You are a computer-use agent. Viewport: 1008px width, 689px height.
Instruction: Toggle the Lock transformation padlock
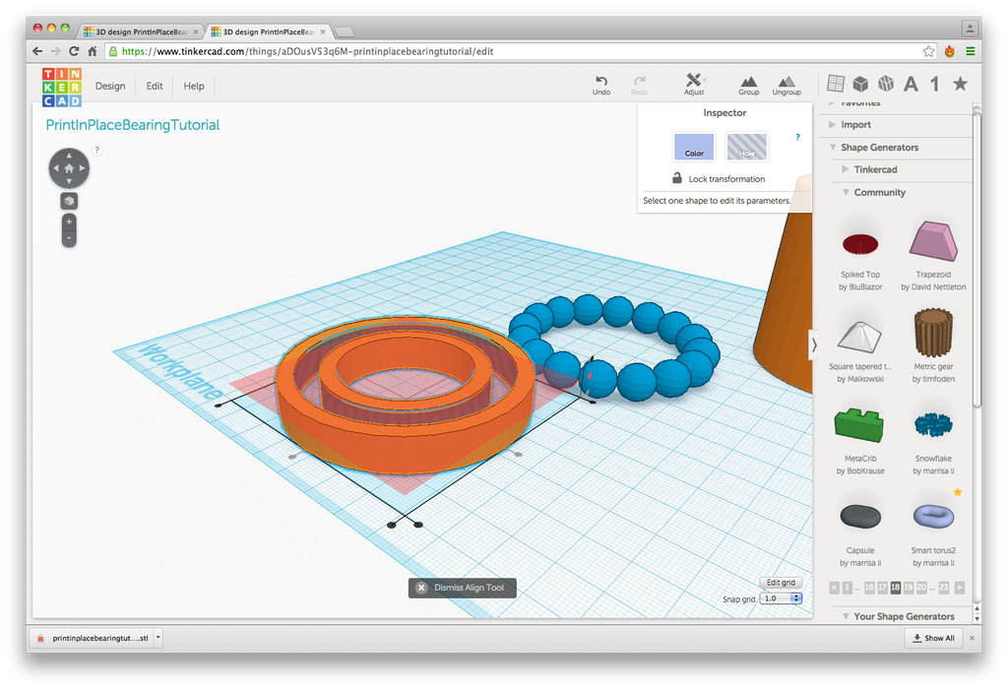point(677,178)
